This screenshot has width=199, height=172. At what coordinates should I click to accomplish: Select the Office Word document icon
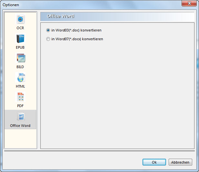click(21, 116)
